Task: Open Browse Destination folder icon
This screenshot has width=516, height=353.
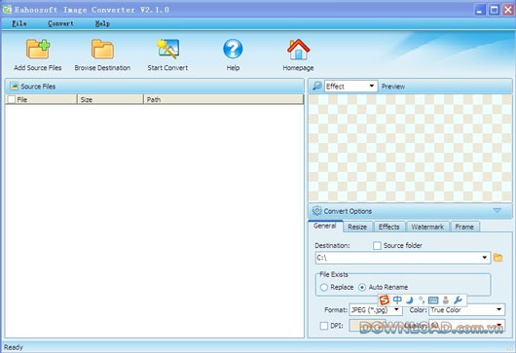Action: [102, 50]
